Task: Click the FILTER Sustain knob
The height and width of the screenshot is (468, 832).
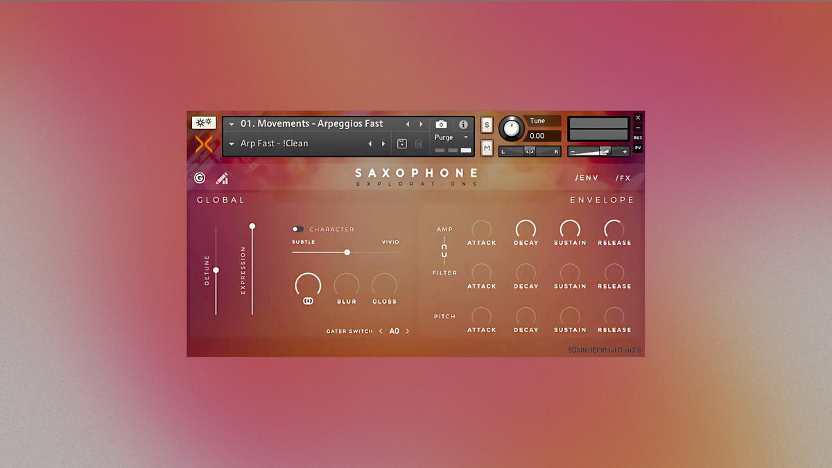Action: point(570,273)
